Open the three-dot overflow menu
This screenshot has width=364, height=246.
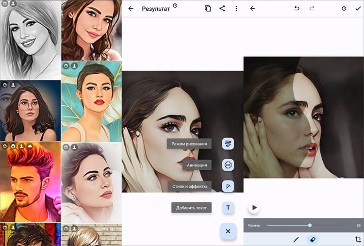[x=236, y=9]
